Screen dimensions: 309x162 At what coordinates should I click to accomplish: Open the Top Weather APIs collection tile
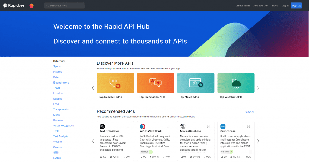(x=236, y=83)
